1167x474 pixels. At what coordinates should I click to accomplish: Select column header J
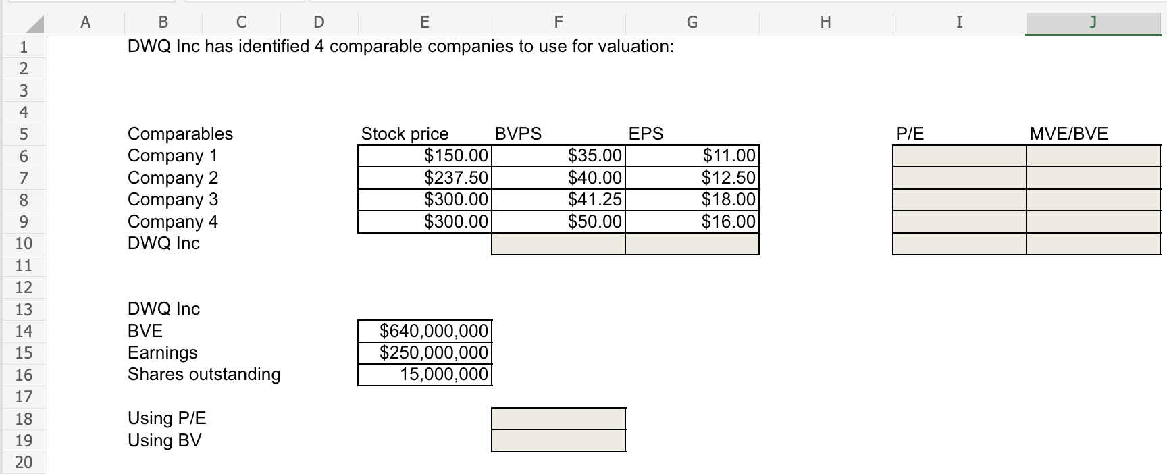[1092, 22]
